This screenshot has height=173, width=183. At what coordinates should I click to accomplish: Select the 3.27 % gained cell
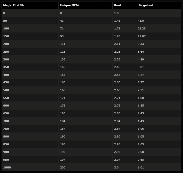click(x=141, y=75)
